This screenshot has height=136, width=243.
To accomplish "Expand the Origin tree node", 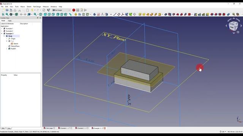I will pos(7,39).
